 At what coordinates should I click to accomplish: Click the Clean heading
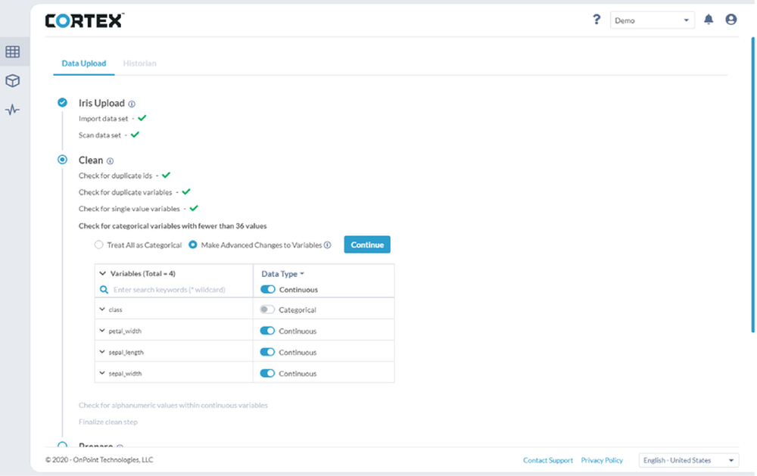[91, 160]
